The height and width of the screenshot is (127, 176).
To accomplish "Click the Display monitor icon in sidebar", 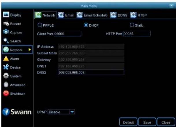I will click(x=6, y=14).
